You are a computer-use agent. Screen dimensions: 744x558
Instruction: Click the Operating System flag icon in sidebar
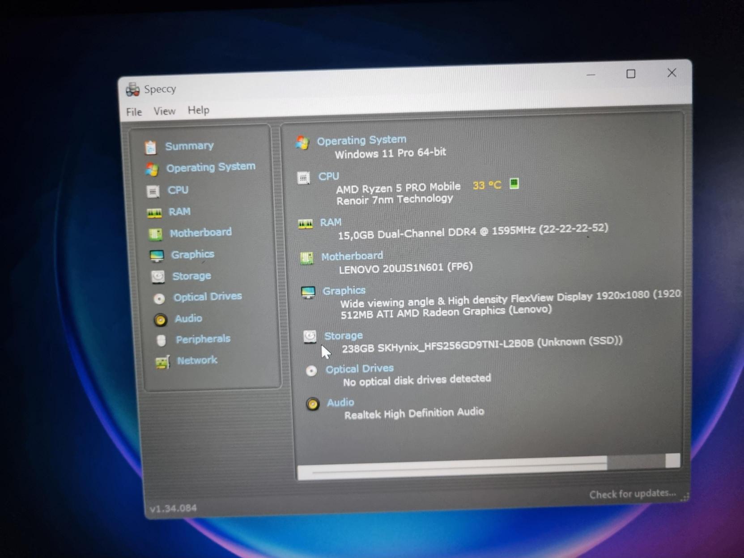pyautogui.click(x=152, y=169)
